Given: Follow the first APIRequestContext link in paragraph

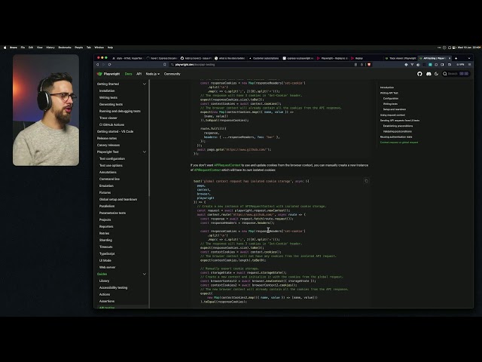Looking at the screenshot, I should (x=227, y=165).
